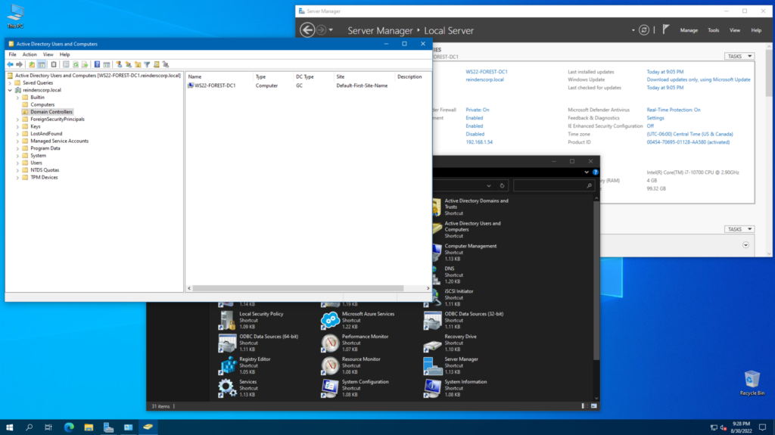
Task: Expand the ForeignSecurityPrincipals container
Action: pyautogui.click(x=18, y=119)
